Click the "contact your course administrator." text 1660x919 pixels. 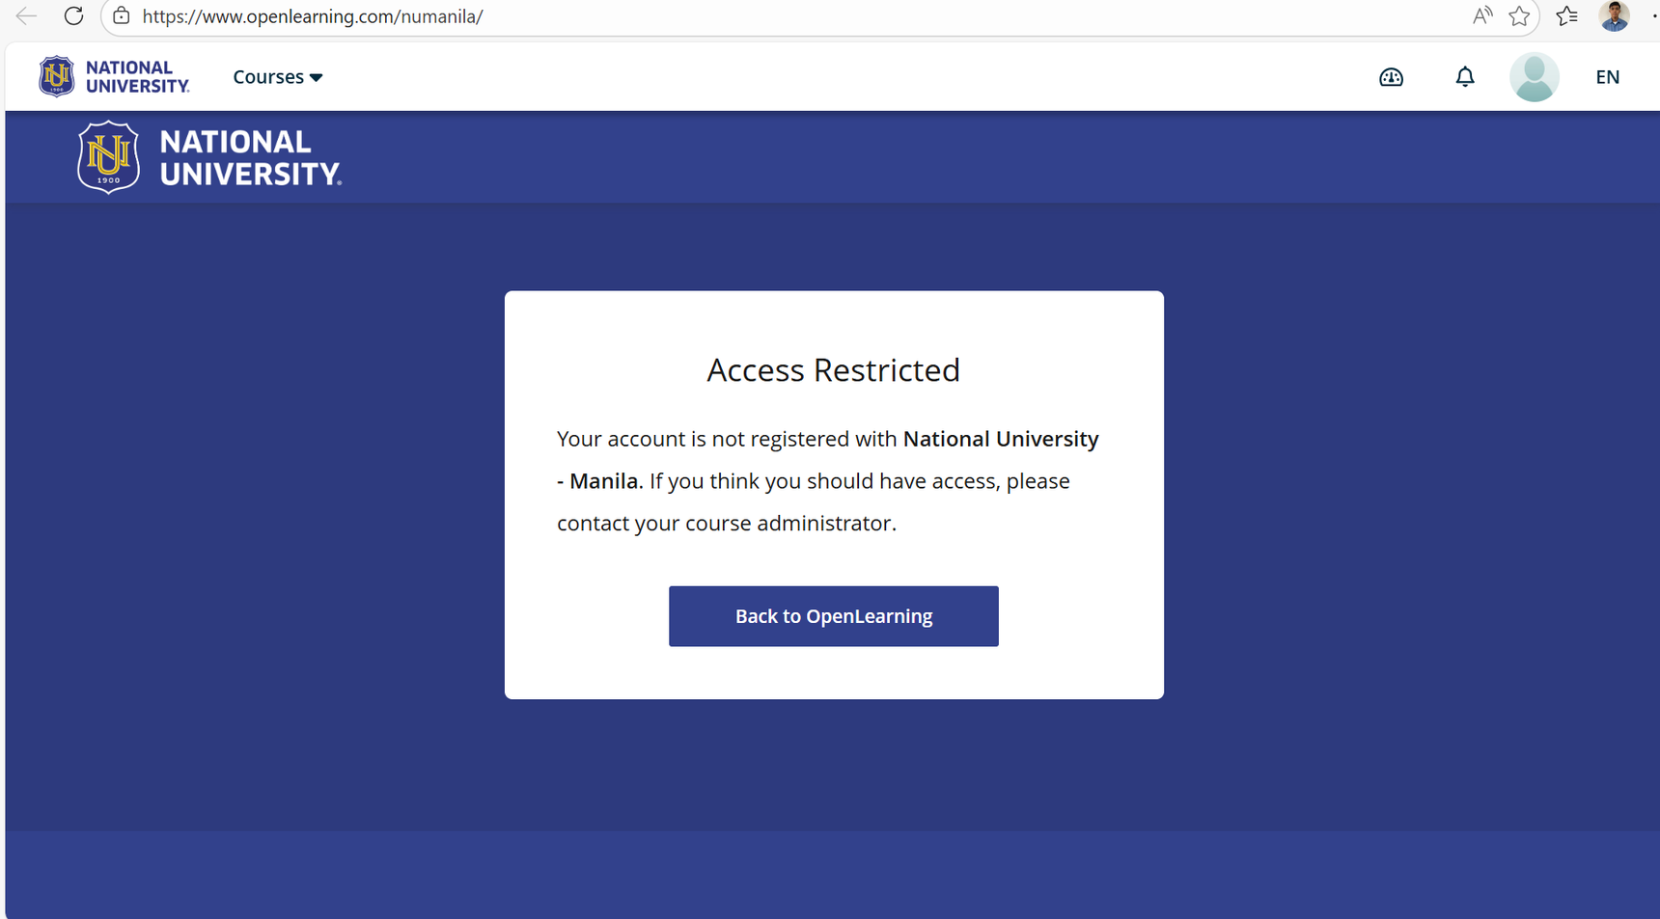[727, 523]
